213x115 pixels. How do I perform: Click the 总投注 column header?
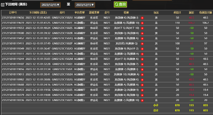coord(177,13)
